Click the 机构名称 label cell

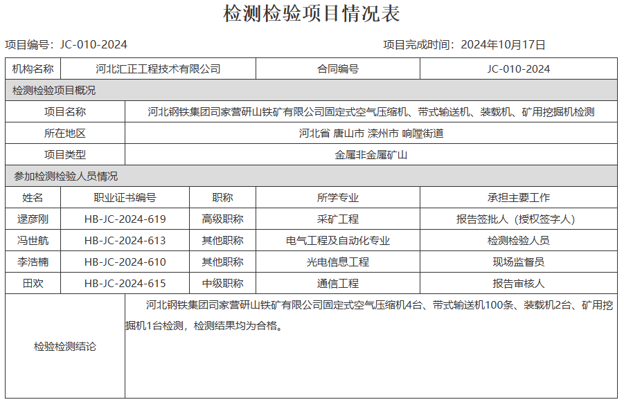coord(33,68)
